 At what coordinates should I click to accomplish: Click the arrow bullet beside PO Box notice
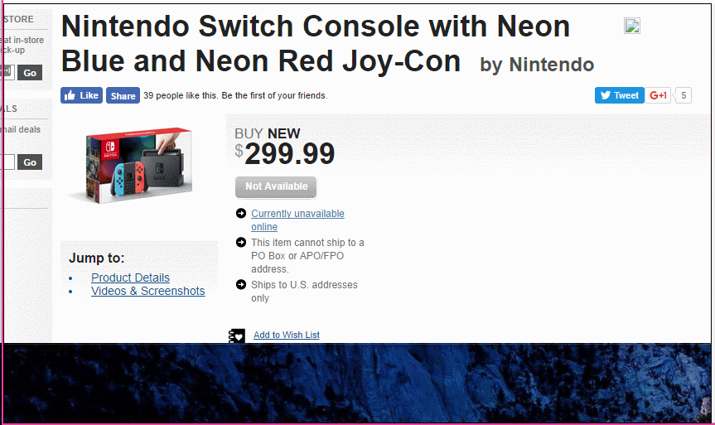(241, 242)
